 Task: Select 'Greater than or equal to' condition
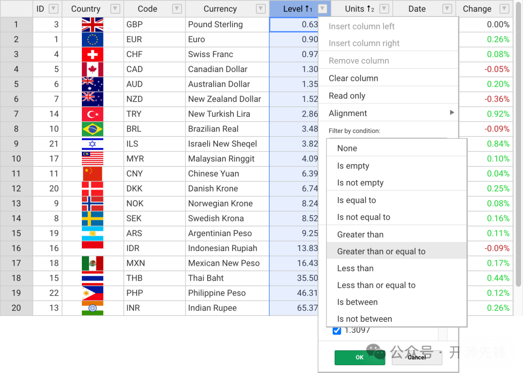click(x=381, y=252)
